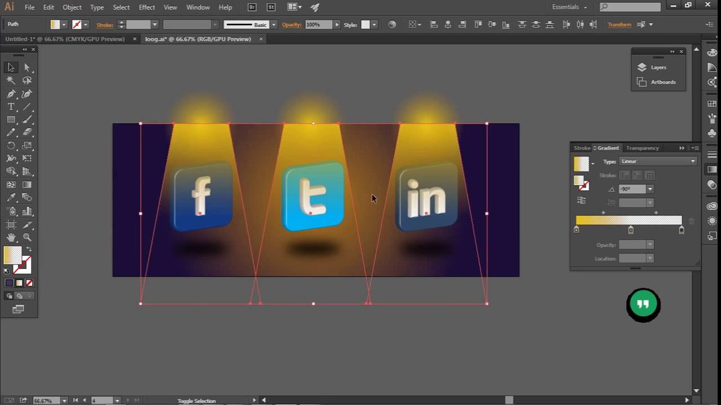The height and width of the screenshot is (405, 721).
Task: Select the Scale tool
Action: tap(27, 146)
